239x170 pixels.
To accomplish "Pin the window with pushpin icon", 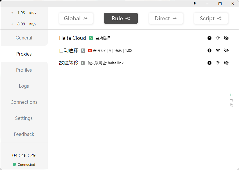I will click(x=195, y=4).
